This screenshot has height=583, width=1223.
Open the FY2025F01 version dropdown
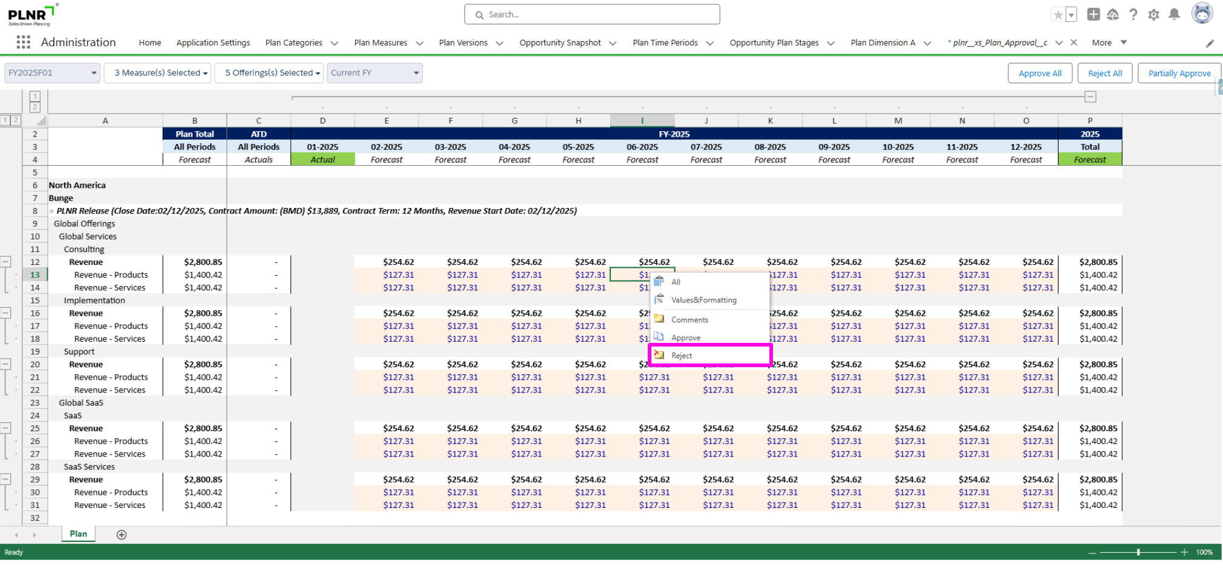[52, 73]
